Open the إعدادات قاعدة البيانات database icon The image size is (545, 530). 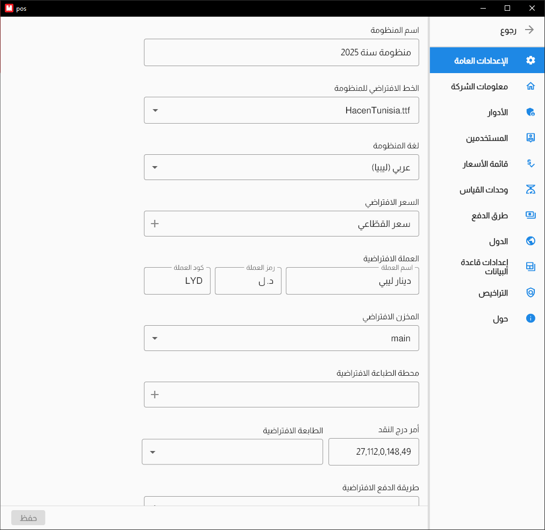point(530,267)
